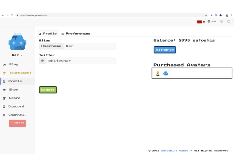Click the lock icon in the address bar
The height and width of the screenshot is (167, 234).
coord(18,15)
